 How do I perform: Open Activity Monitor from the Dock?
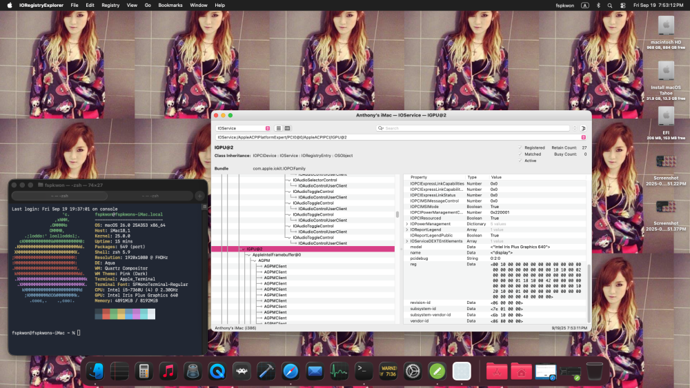[339, 371]
